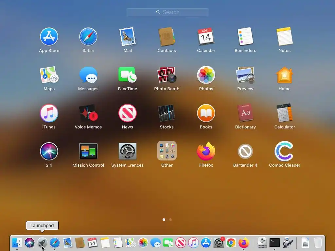Open Contacts in the Launchpad grid
Image resolution: width=335 pixels, height=251 pixels.
(x=167, y=37)
